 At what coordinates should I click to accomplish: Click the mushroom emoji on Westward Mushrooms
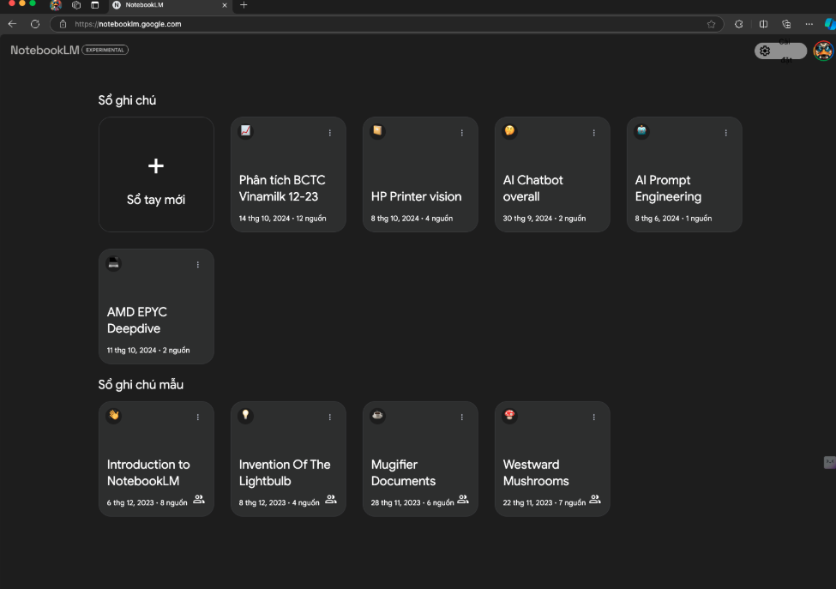point(509,415)
